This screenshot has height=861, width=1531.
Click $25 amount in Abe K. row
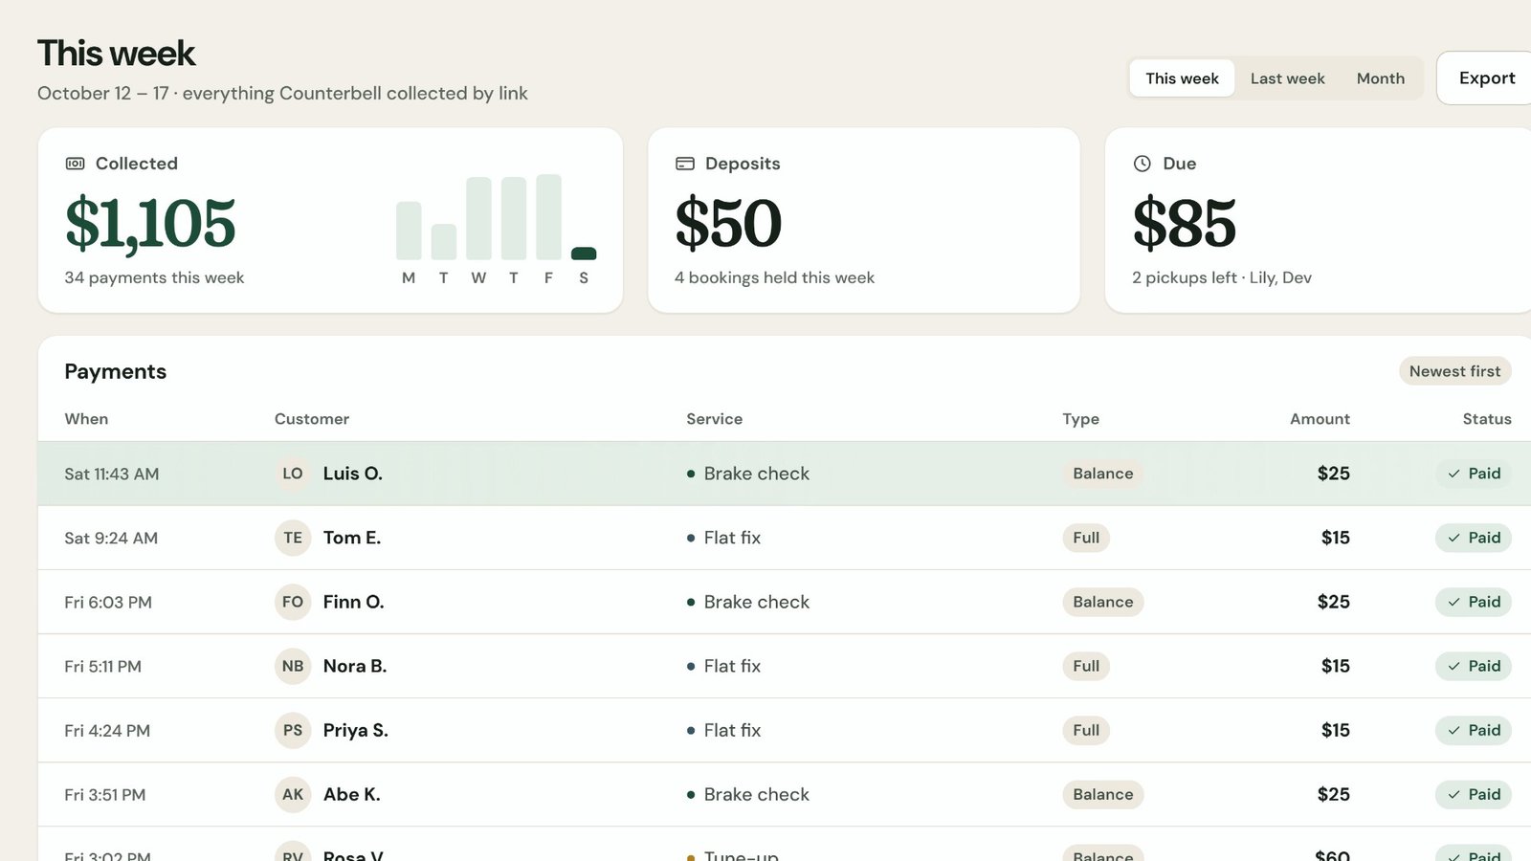point(1333,794)
